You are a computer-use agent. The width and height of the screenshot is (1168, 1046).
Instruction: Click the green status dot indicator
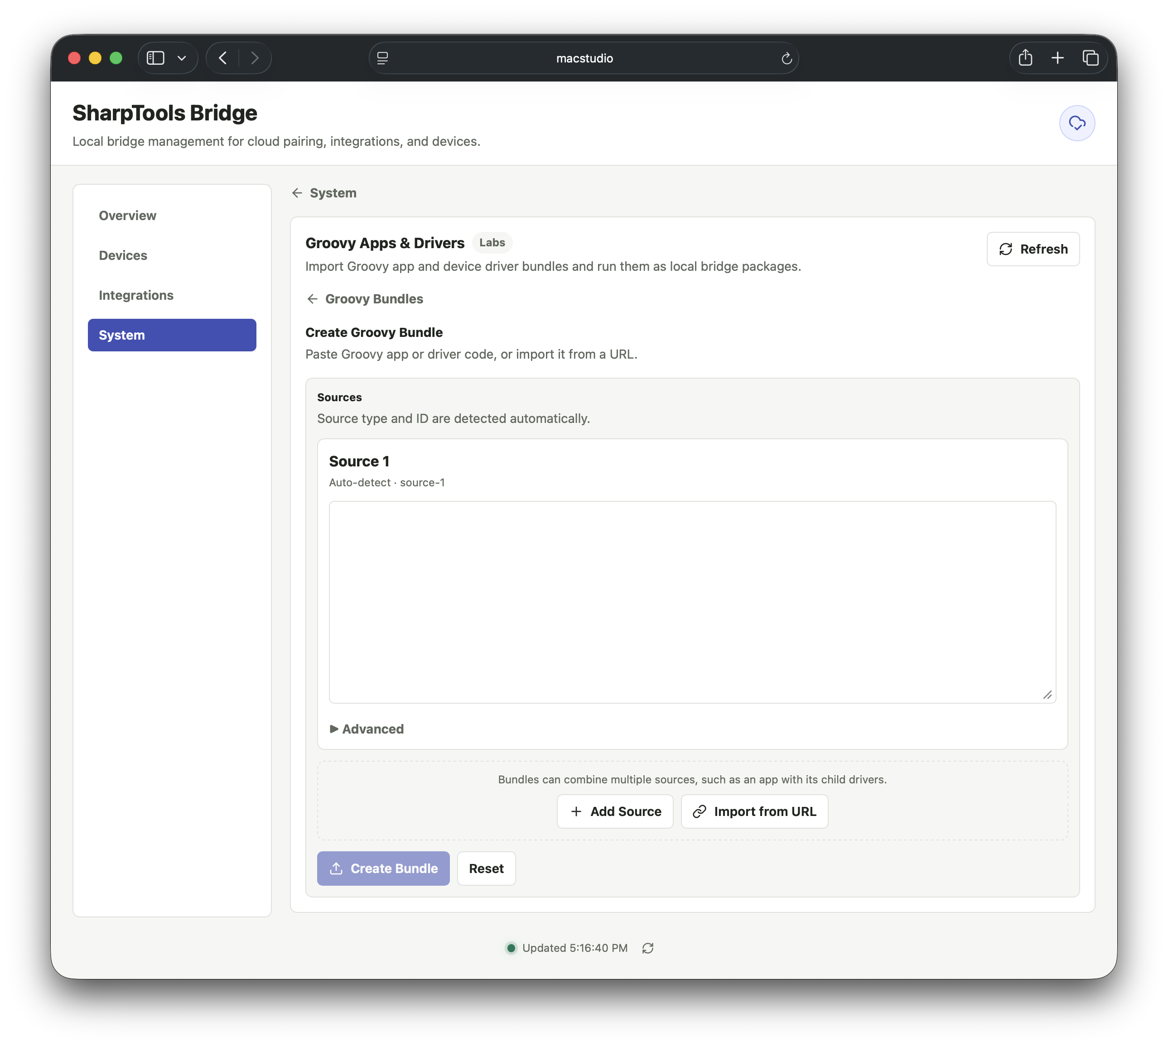tap(510, 948)
